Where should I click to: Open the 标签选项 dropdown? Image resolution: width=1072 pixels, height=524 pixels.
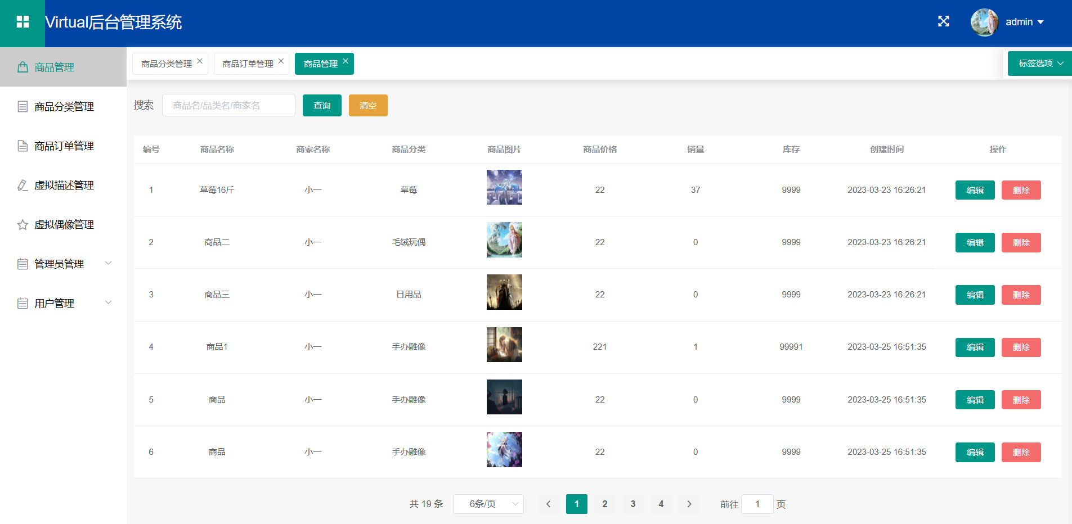(x=1040, y=64)
